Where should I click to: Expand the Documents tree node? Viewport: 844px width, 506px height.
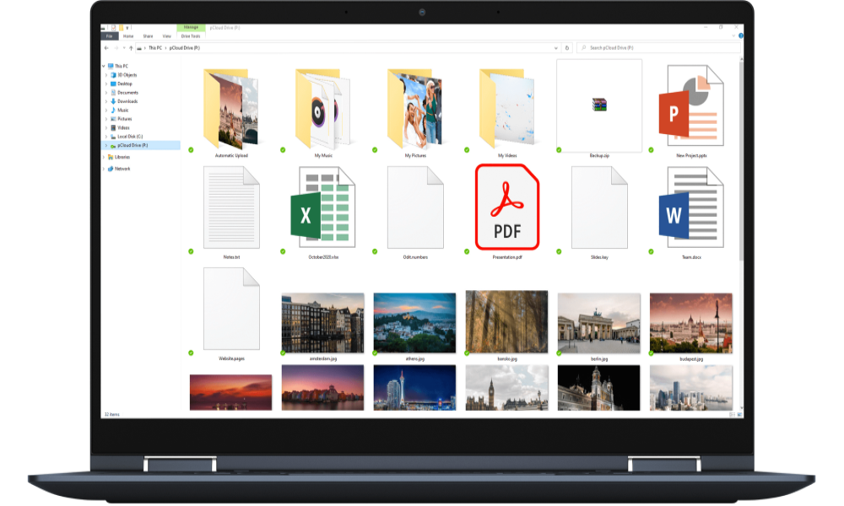pos(106,93)
